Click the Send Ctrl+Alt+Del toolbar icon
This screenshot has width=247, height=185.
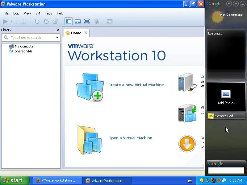23,21
